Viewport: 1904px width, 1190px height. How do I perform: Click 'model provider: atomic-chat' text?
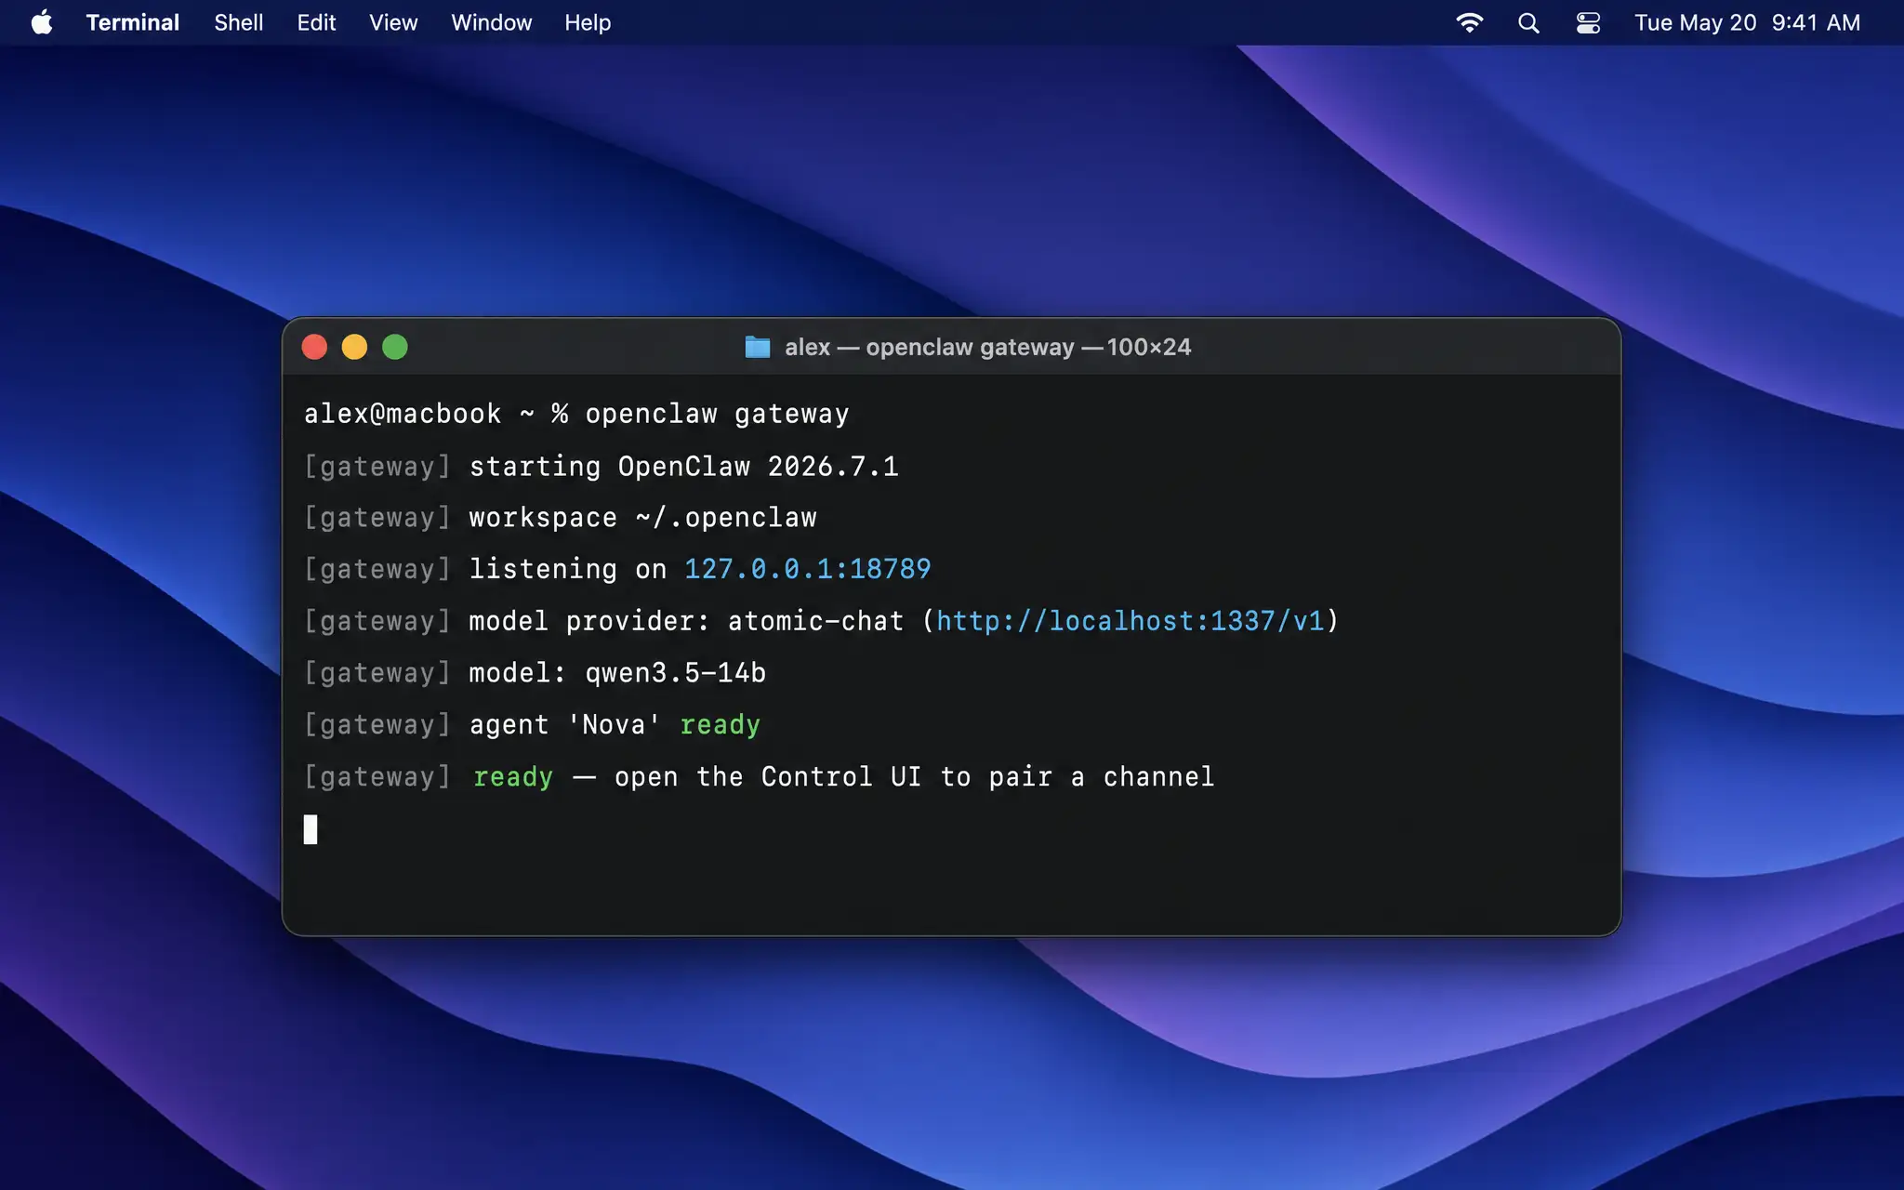pos(686,621)
